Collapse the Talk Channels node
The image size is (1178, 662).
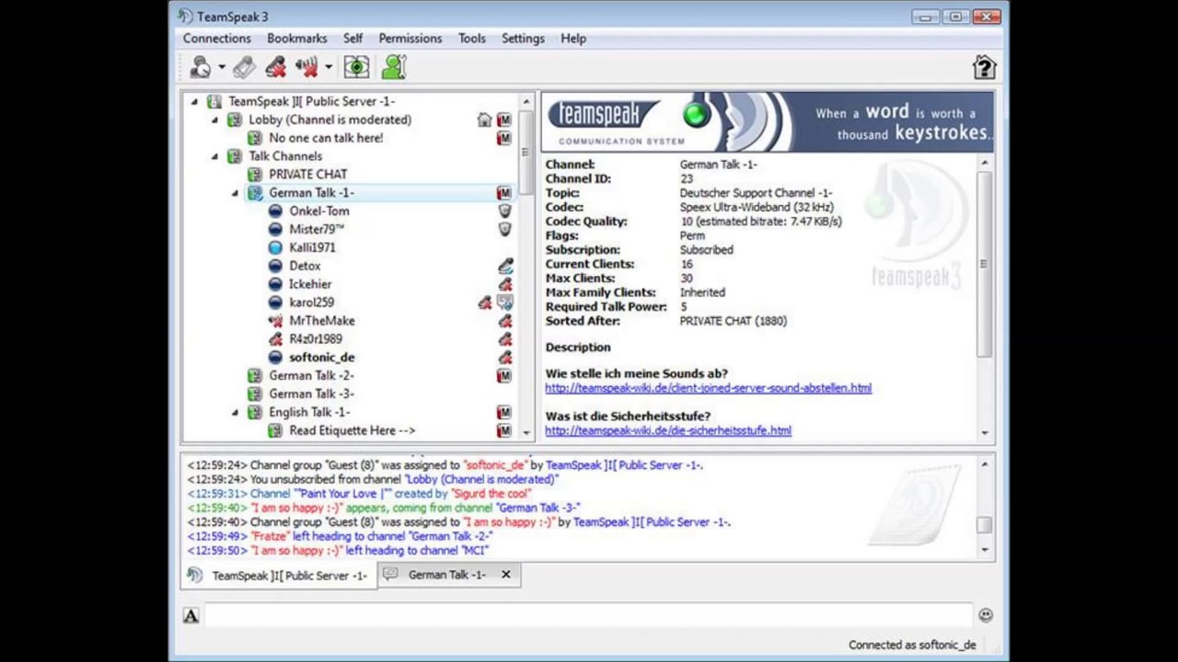(214, 156)
